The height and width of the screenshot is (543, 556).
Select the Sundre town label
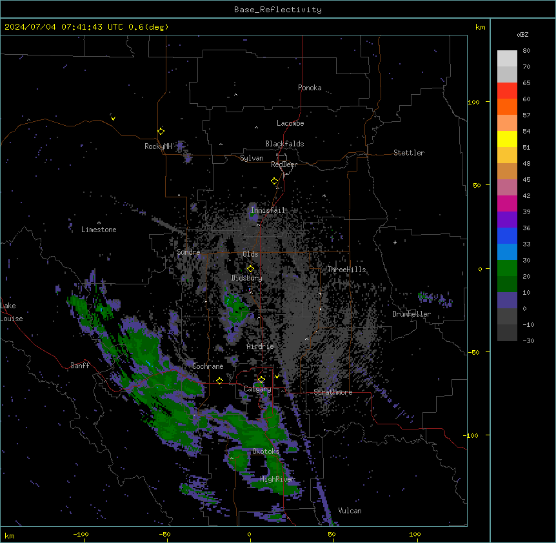pos(188,252)
